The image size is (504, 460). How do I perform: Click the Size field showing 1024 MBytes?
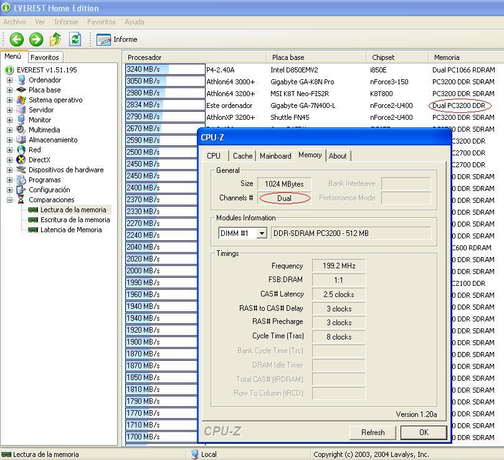coord(284,184)
